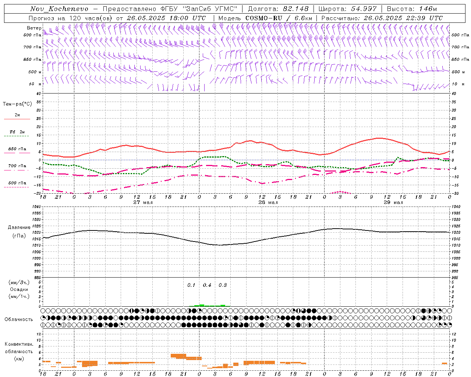The height and width of the screenshot is (377, 471).
Task: Click the Ветер wind panel label
Action: click(x=34, y=28)
